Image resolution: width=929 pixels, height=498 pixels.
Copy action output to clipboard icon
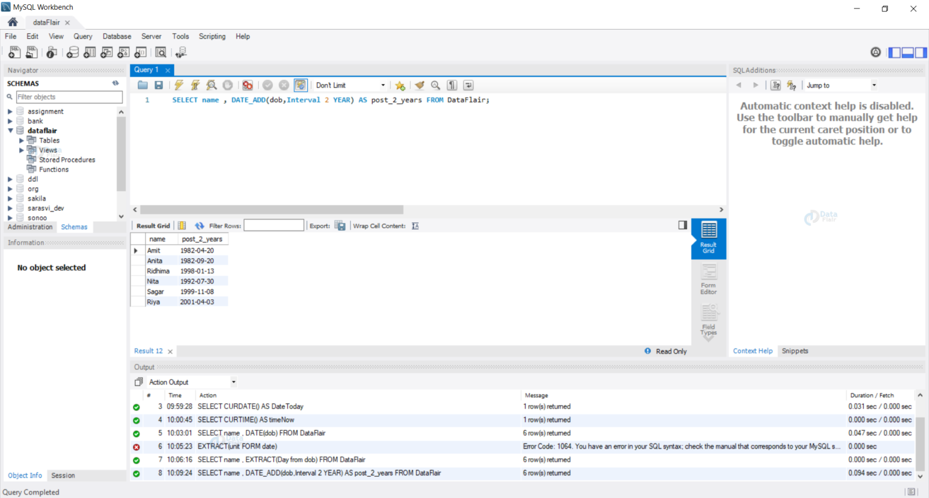[139, 382]
